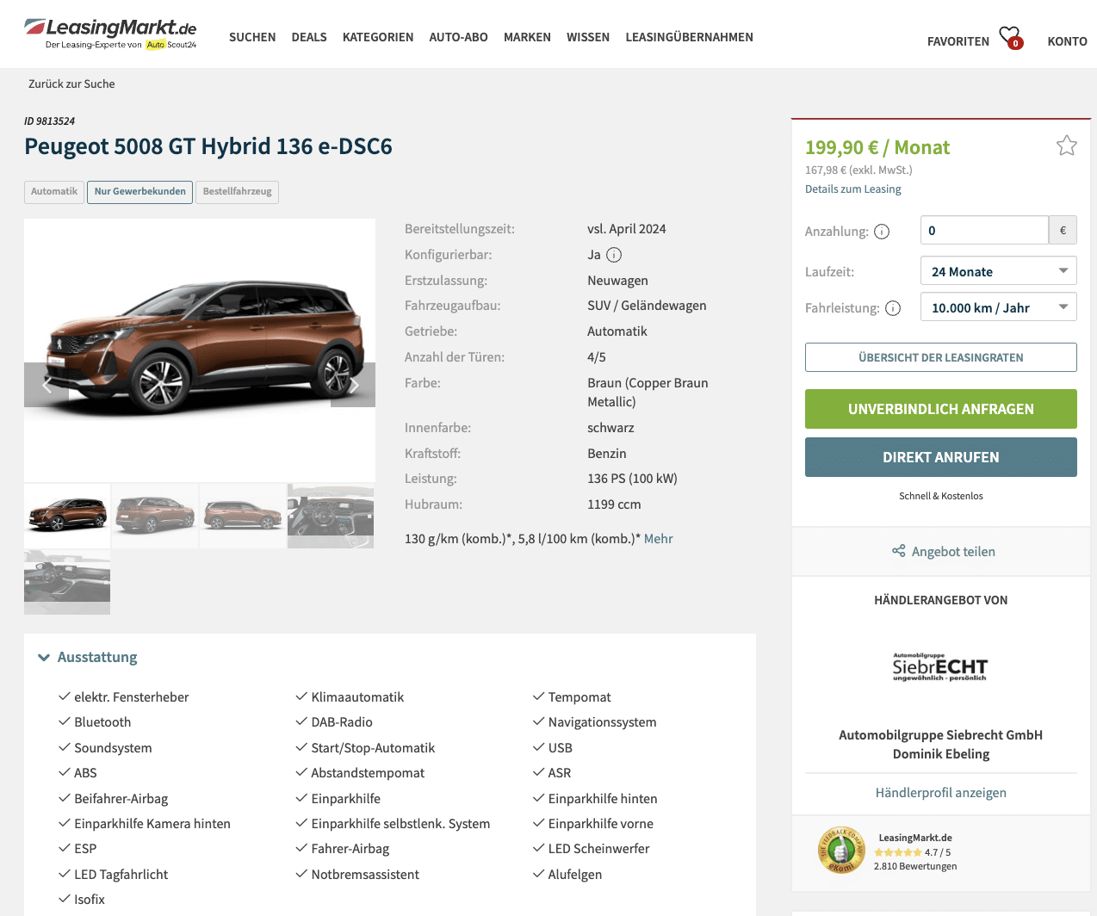This screenshot has width=1097, height=916.
Task: Open the favorites heart icon
Action: [1010, 38]
